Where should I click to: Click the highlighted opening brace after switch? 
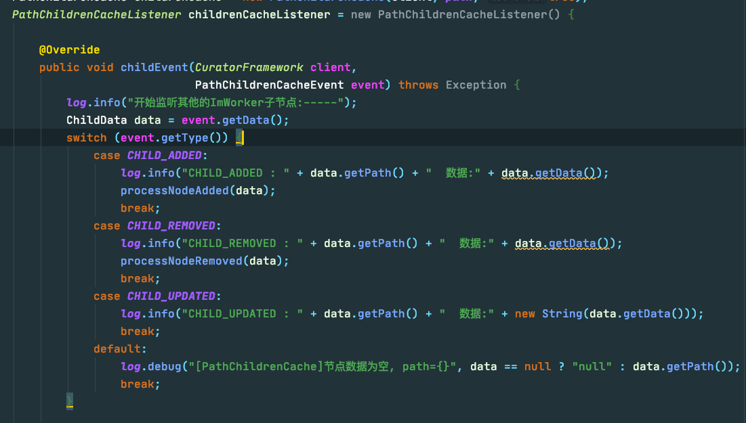pyautogui.click(x=240, y=138)
